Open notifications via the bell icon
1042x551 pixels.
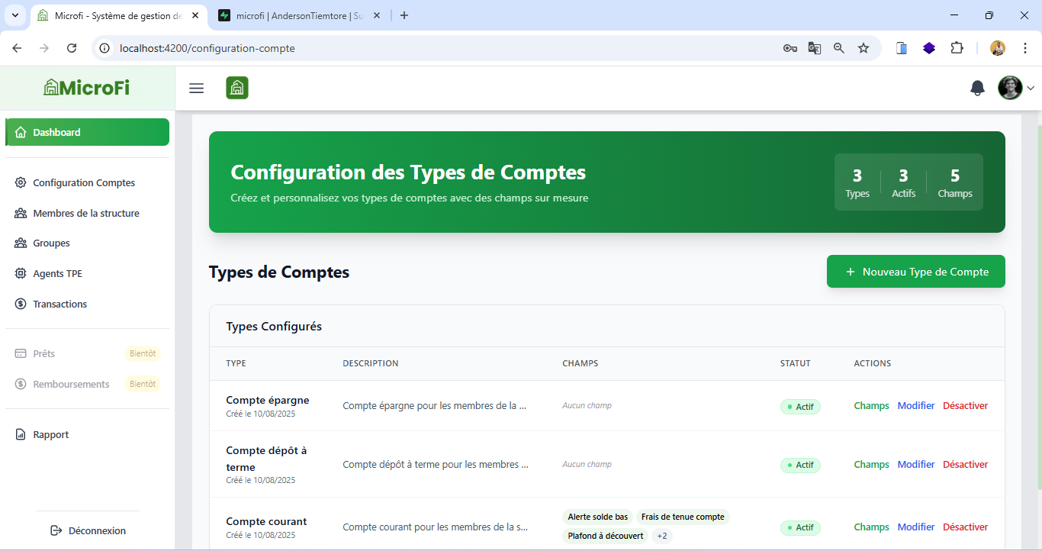point(977,88)
